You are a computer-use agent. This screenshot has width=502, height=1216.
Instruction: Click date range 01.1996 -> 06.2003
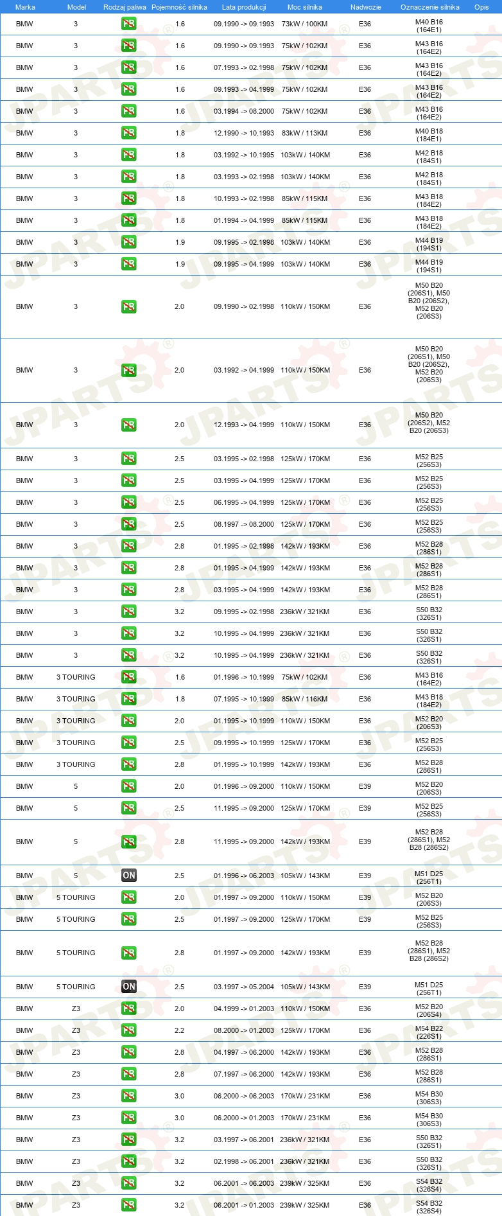244,876
